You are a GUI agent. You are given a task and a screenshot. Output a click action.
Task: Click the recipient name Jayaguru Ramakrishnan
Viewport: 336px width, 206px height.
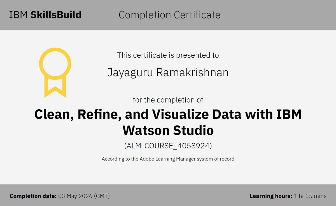point(168,72)
